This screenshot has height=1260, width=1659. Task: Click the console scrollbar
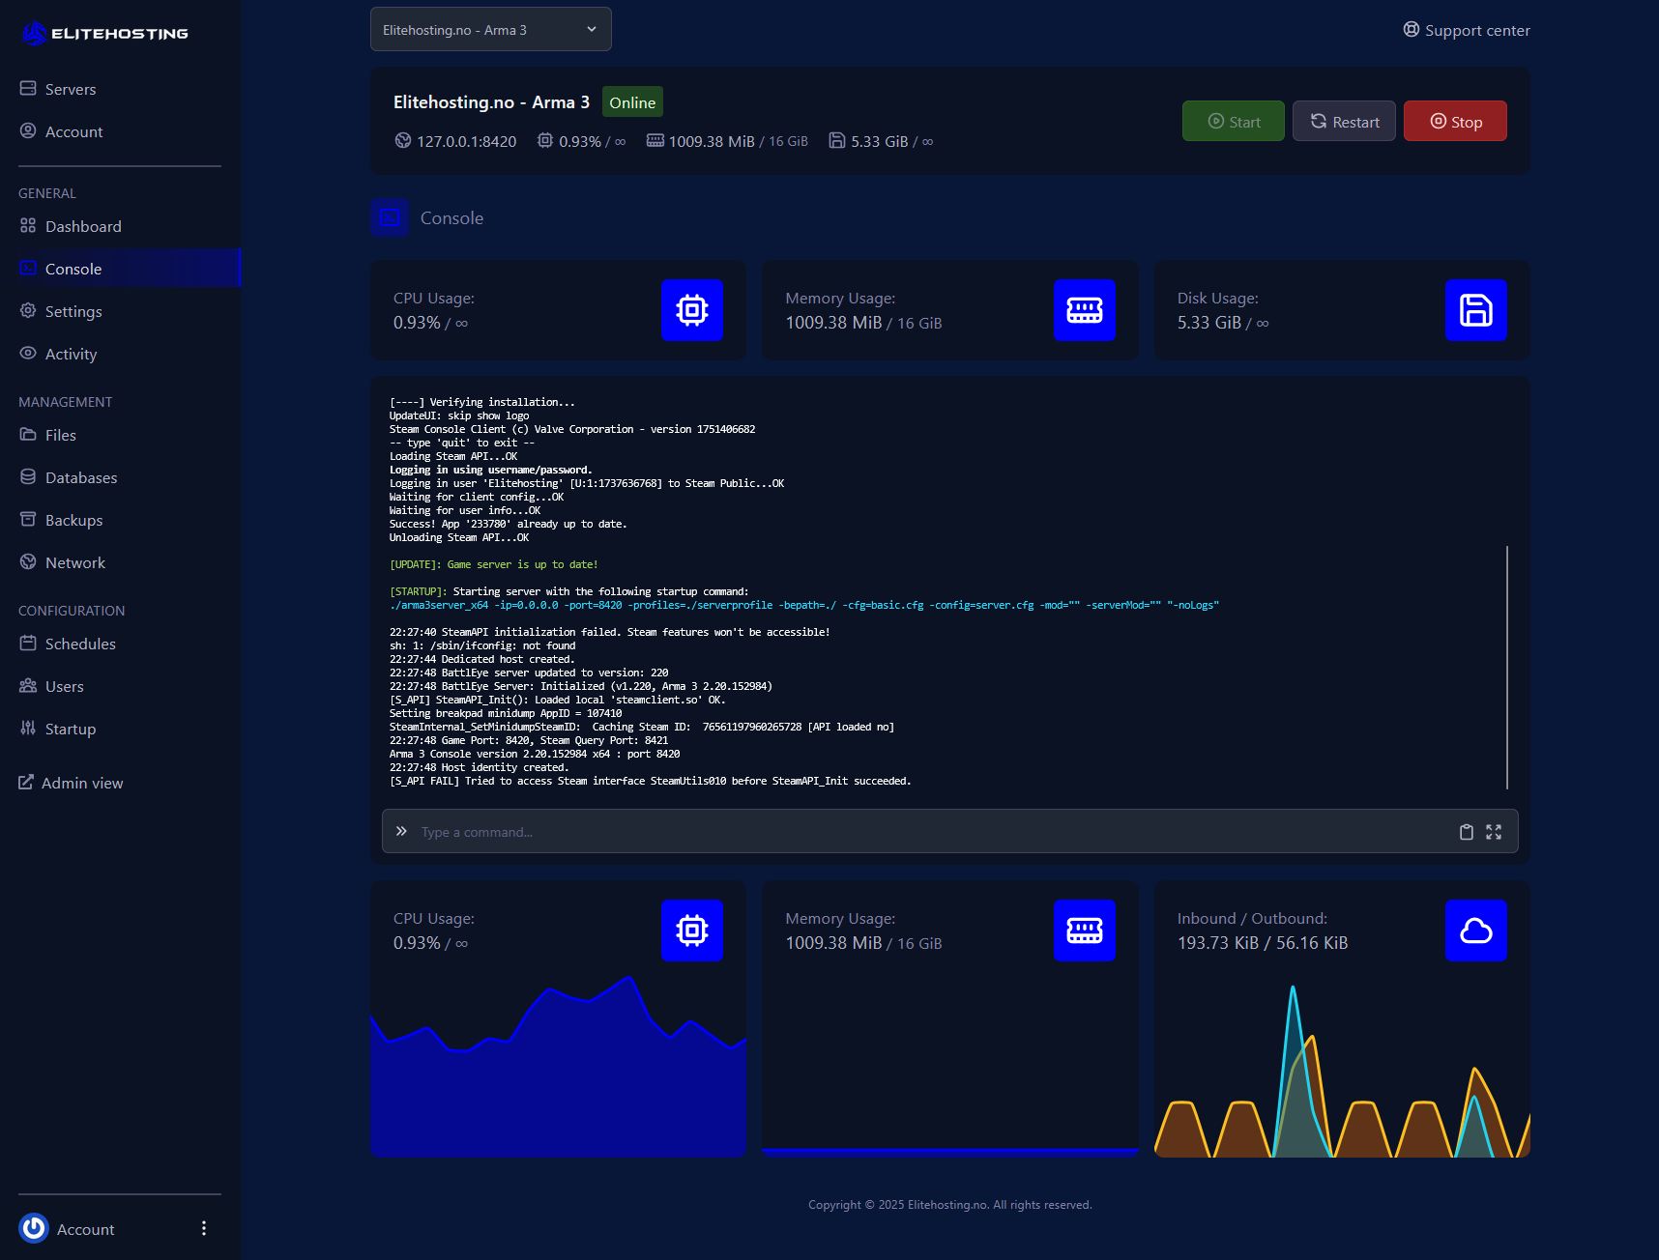click(1505, 667)
